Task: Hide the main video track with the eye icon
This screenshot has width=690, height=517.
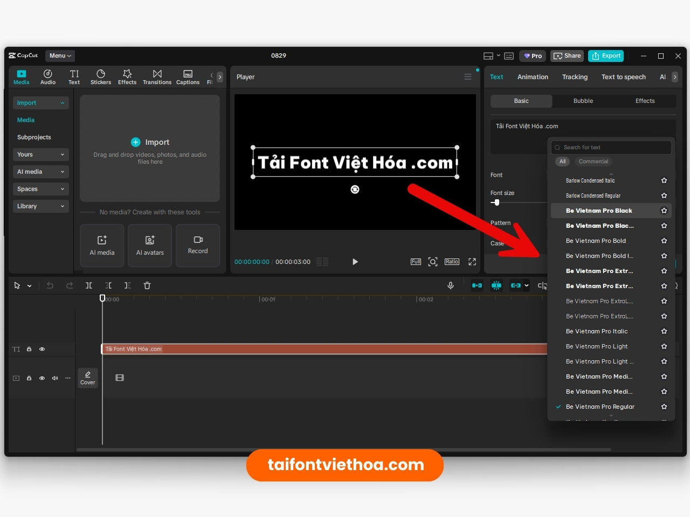Action: (x=42, y=378)
